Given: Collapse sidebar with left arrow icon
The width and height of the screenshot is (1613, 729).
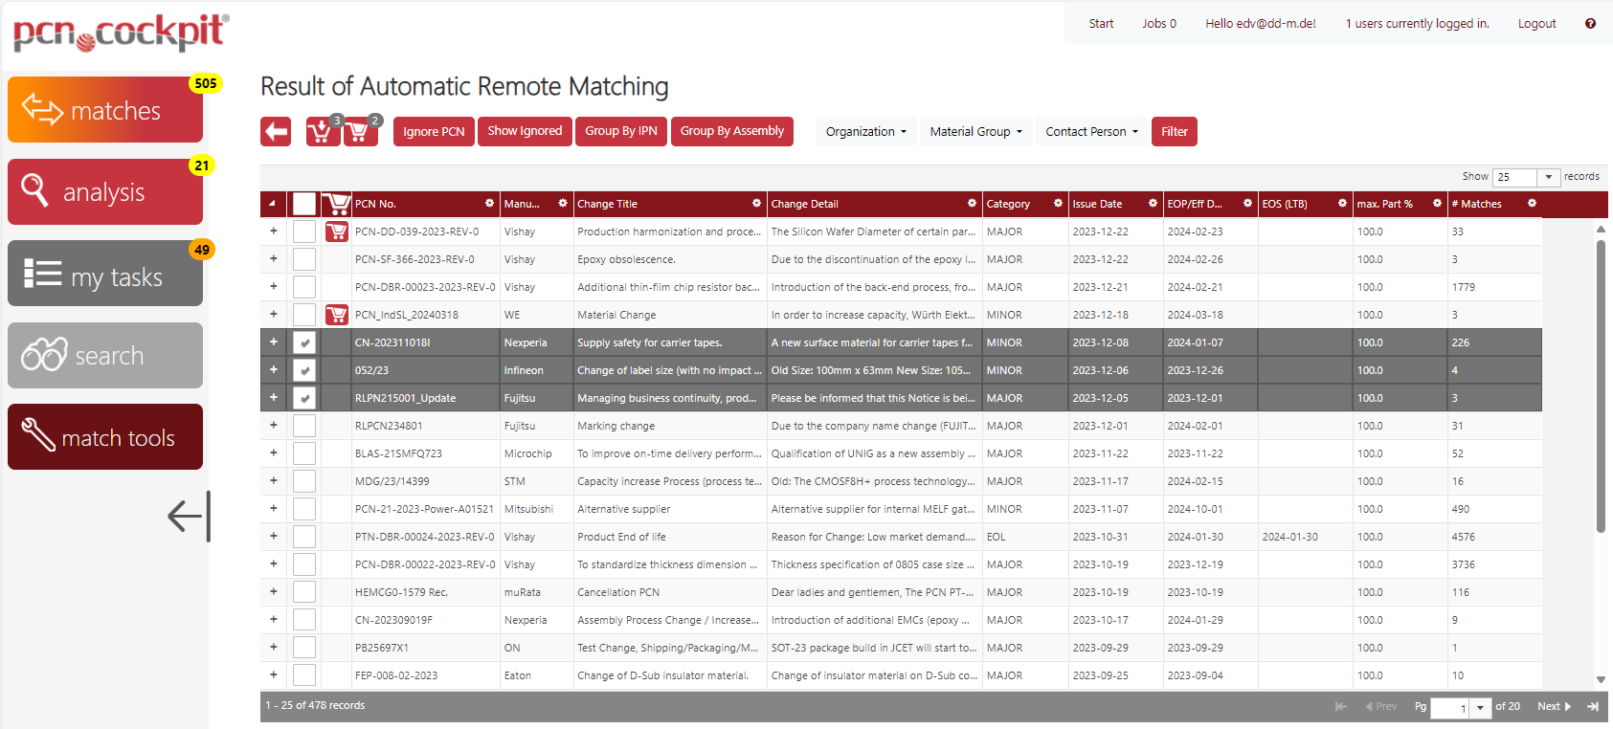Looking at the screenshot, I should (x=189, y=517).
